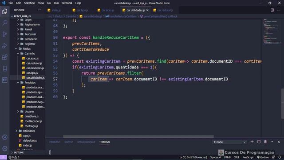Click the editor horizontal scrollbar
284x160 pixels.
tap(138, 136)
